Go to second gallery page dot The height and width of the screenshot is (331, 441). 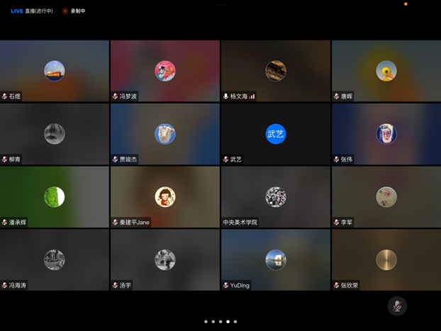[213, 322]
